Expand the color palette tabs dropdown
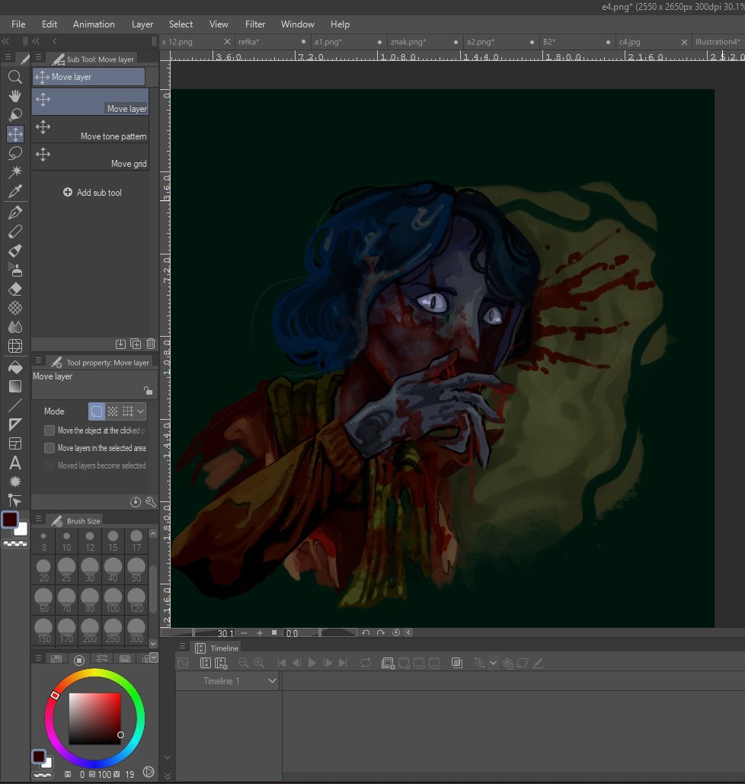 click(154, 658)
